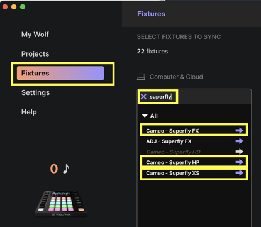The width and height of the screenshot is (261, 227).
Task: Click the Fixtures header title
Action: tap(151, 14)
